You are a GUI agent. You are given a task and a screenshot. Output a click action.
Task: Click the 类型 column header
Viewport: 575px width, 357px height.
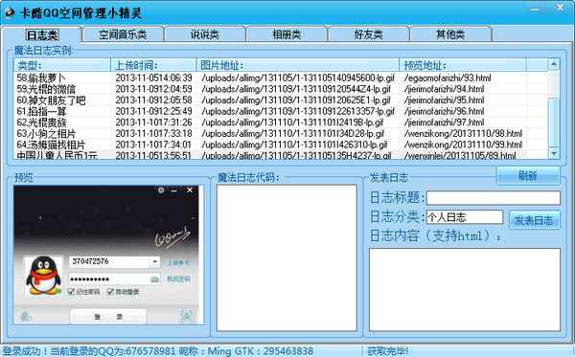click(x=62, y=65)
